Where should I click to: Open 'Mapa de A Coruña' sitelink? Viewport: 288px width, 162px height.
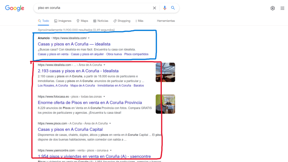pyautogui.click(x=83, y=86)
